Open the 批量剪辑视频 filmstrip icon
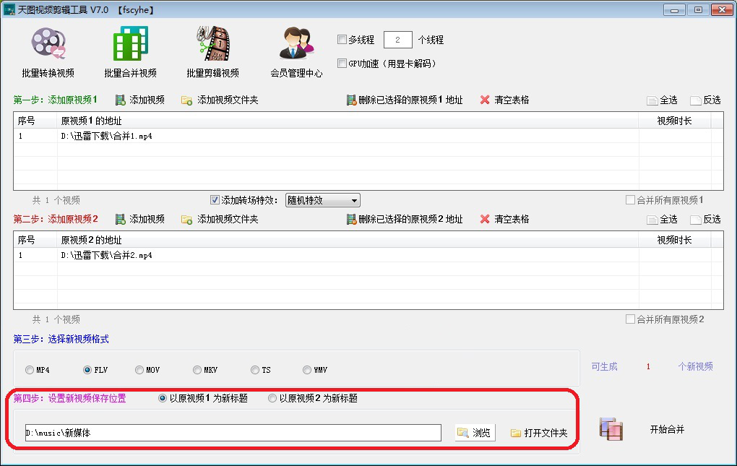This screenshot has width=737, height=466. coord(213,43)
